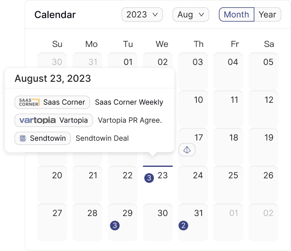Click the 3-events badge on August 29
This screenshot has width=291, height=251.
point(115,225)
